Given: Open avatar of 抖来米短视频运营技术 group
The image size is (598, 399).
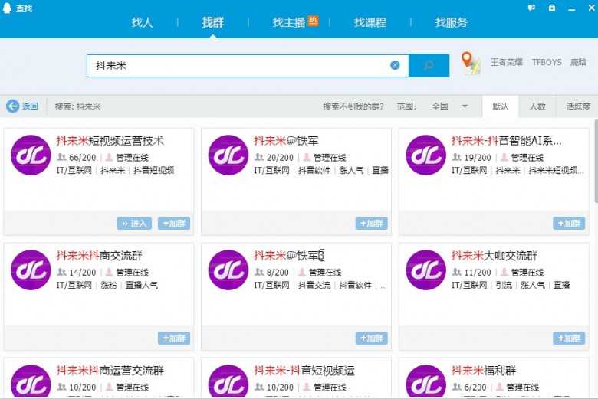Looking at the screenshot, I should (x=31, y=155).
